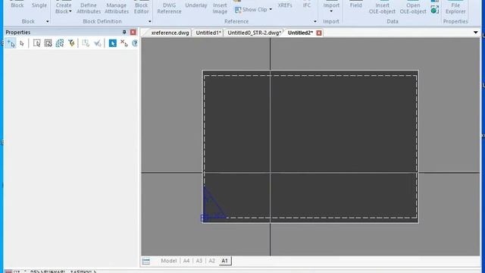Screen dimensions: 485x273
Task: Click the grayed selection order icon in Properties
Action: click(x=86, y=43)
